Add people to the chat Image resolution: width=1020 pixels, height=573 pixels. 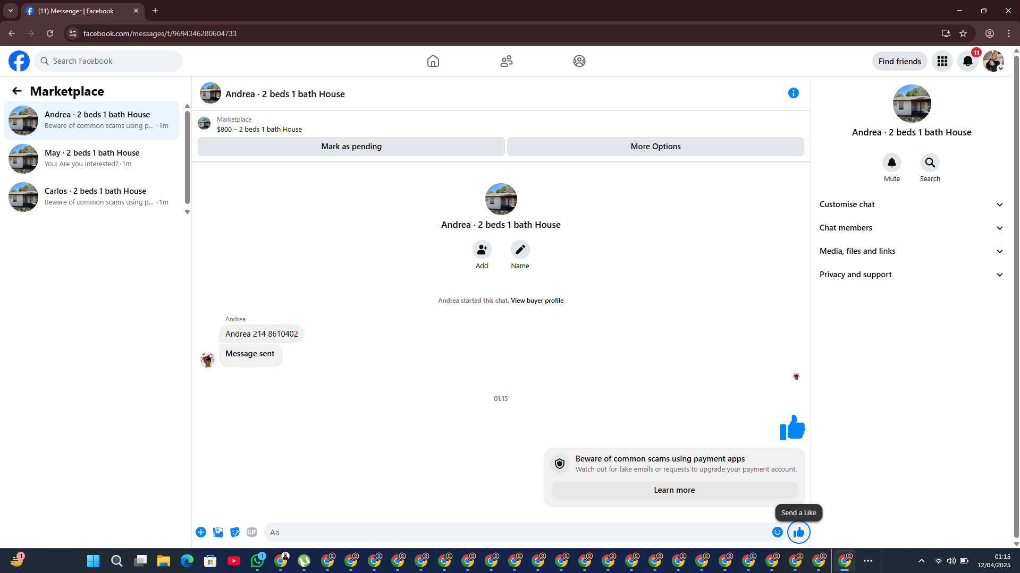point(482,250)
